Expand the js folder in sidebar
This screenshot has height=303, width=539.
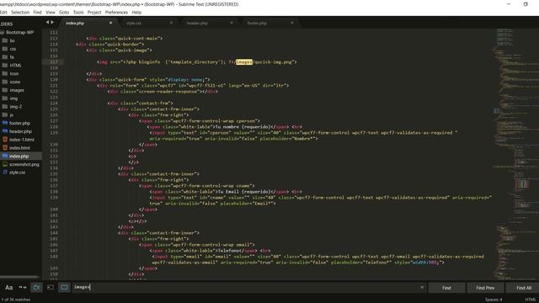click(4, 114)
